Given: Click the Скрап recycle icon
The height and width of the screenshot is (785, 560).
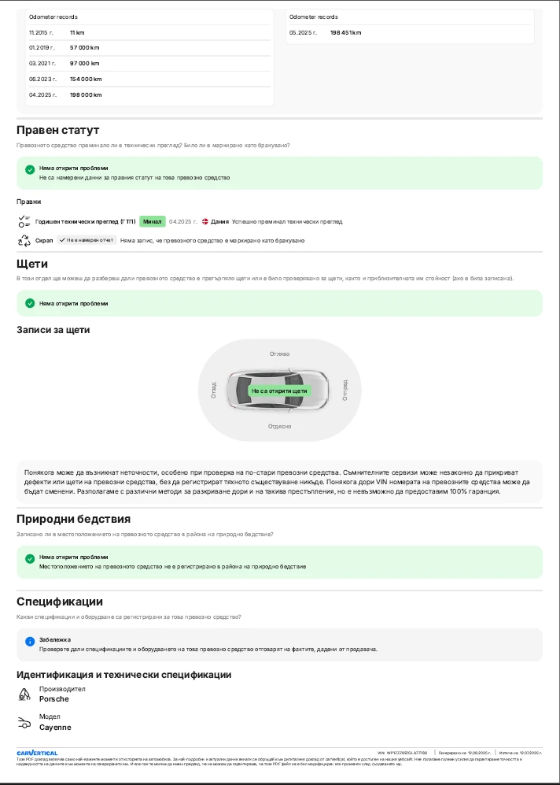Looking at the screenshot, I should tap(24, 240).
